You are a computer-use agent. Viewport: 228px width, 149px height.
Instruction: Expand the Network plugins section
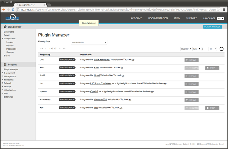[2, 83]
